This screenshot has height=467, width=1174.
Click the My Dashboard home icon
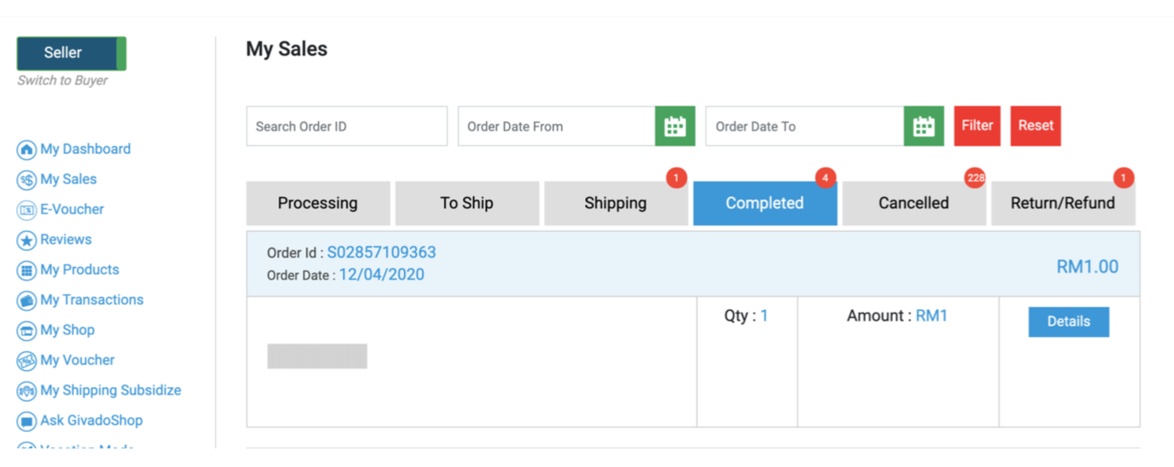(x=26, y=150)
